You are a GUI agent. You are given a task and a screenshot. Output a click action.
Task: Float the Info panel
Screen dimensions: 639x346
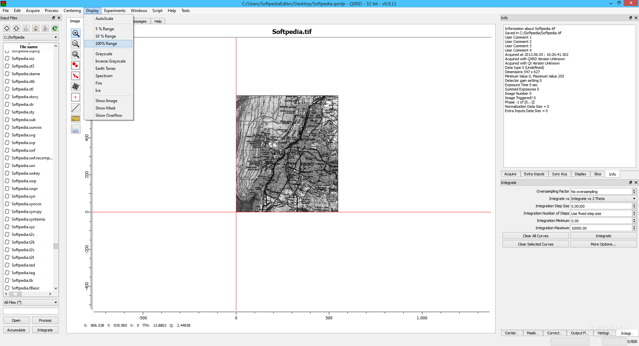tap(631, 18)
